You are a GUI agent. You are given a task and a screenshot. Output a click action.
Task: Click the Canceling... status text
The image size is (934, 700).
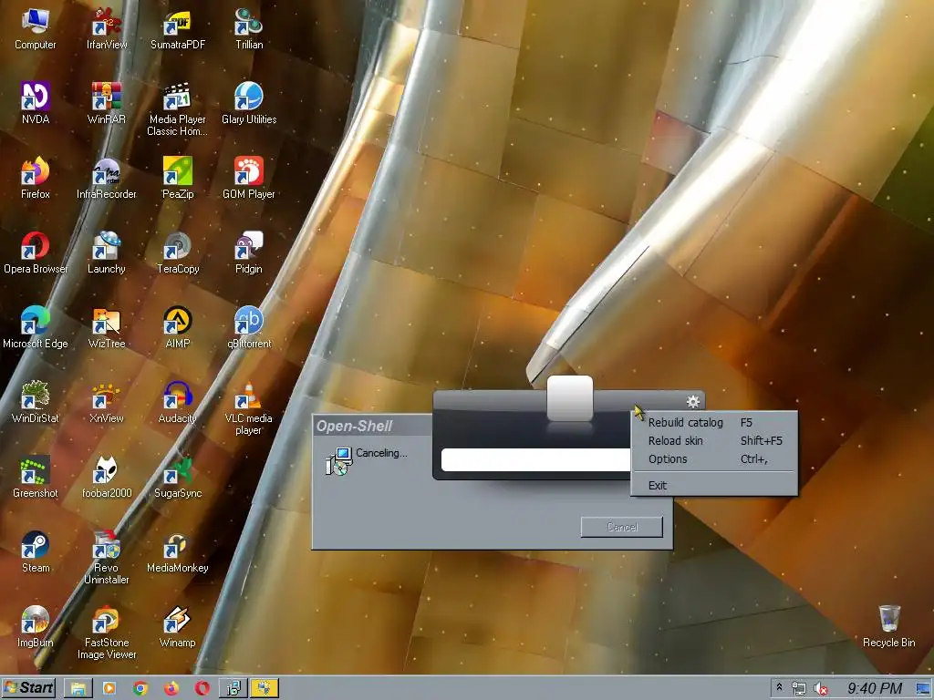pyautogui.click(x=381, y=453)
